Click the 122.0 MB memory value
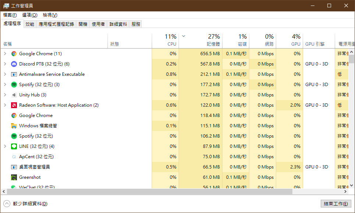This screenshot has height=213, width=355. (x=210, y=105)
